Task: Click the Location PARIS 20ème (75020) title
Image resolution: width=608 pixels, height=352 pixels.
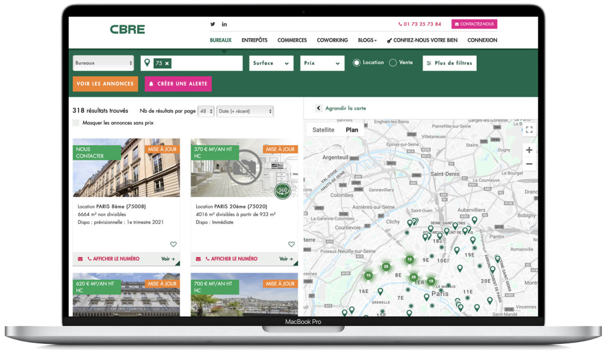Action: click(x=232, y=206)
